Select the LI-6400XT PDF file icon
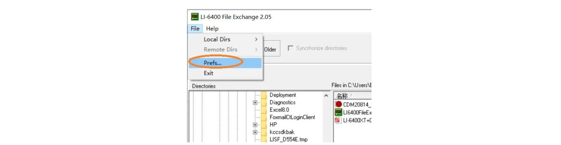This screenshot has width=561, height=145. click(338, 120)
